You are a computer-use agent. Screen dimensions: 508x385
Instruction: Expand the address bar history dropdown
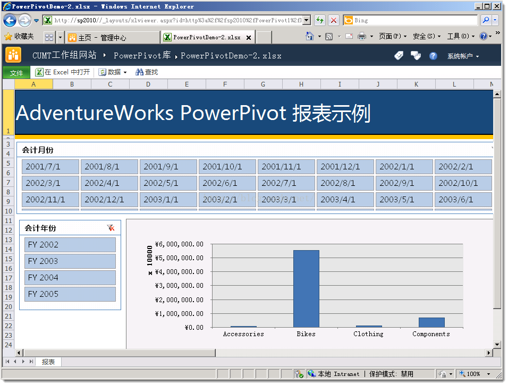point(307,20)
